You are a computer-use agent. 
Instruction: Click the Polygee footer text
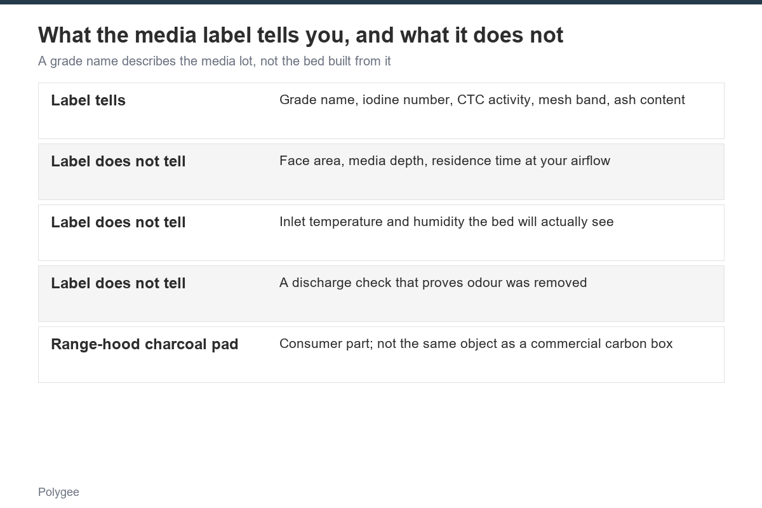click(58, 492)
